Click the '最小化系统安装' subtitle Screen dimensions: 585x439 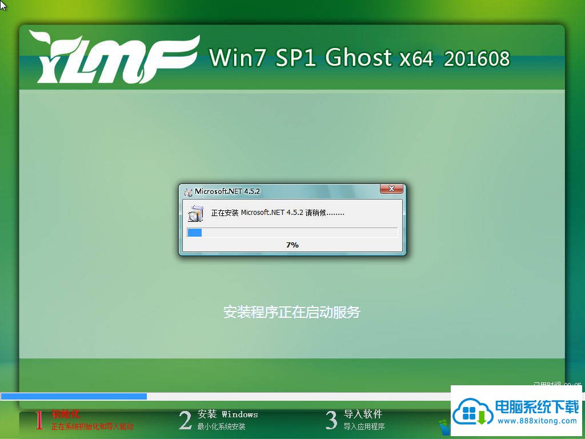point(221,426)
